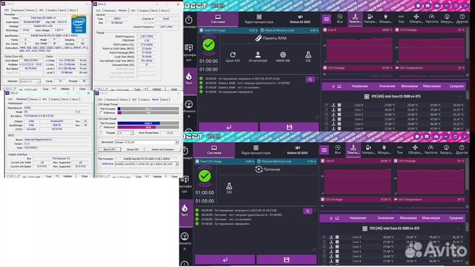Viewport: 475px width, 267px height.
Task: Open the monitoring gauge section in RAM-test OCCT sidebar
Action: [189, 109]
